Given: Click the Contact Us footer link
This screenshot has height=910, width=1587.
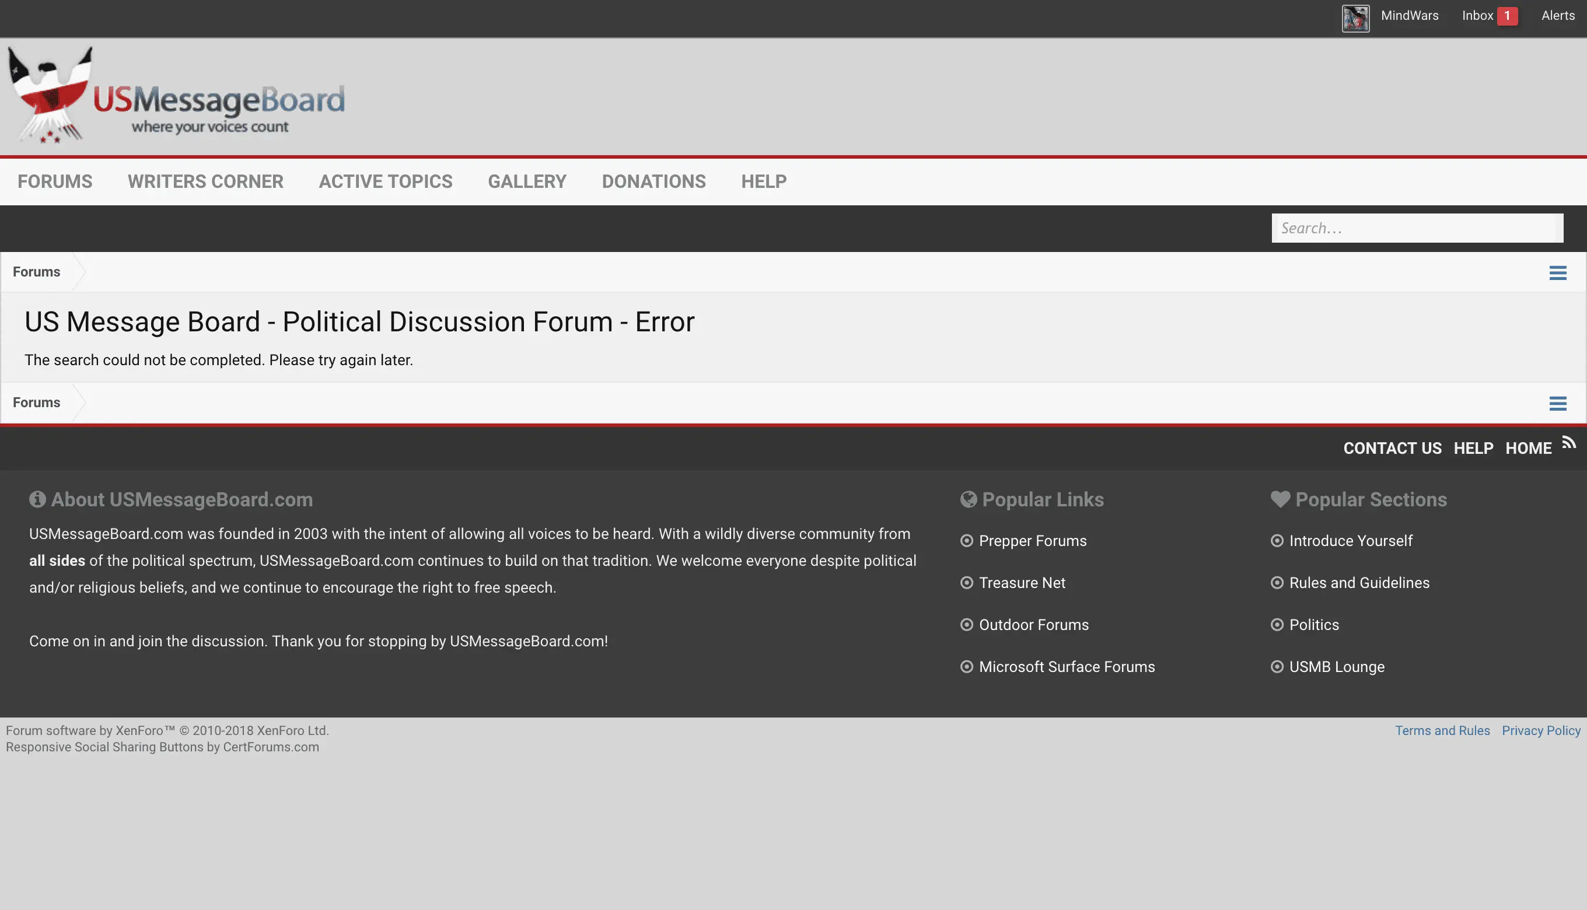Looking at the screenshot, I should (1392, 449).
